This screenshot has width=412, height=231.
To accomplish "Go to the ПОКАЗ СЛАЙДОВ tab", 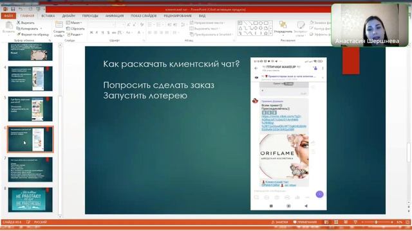I will coord(144,15).
